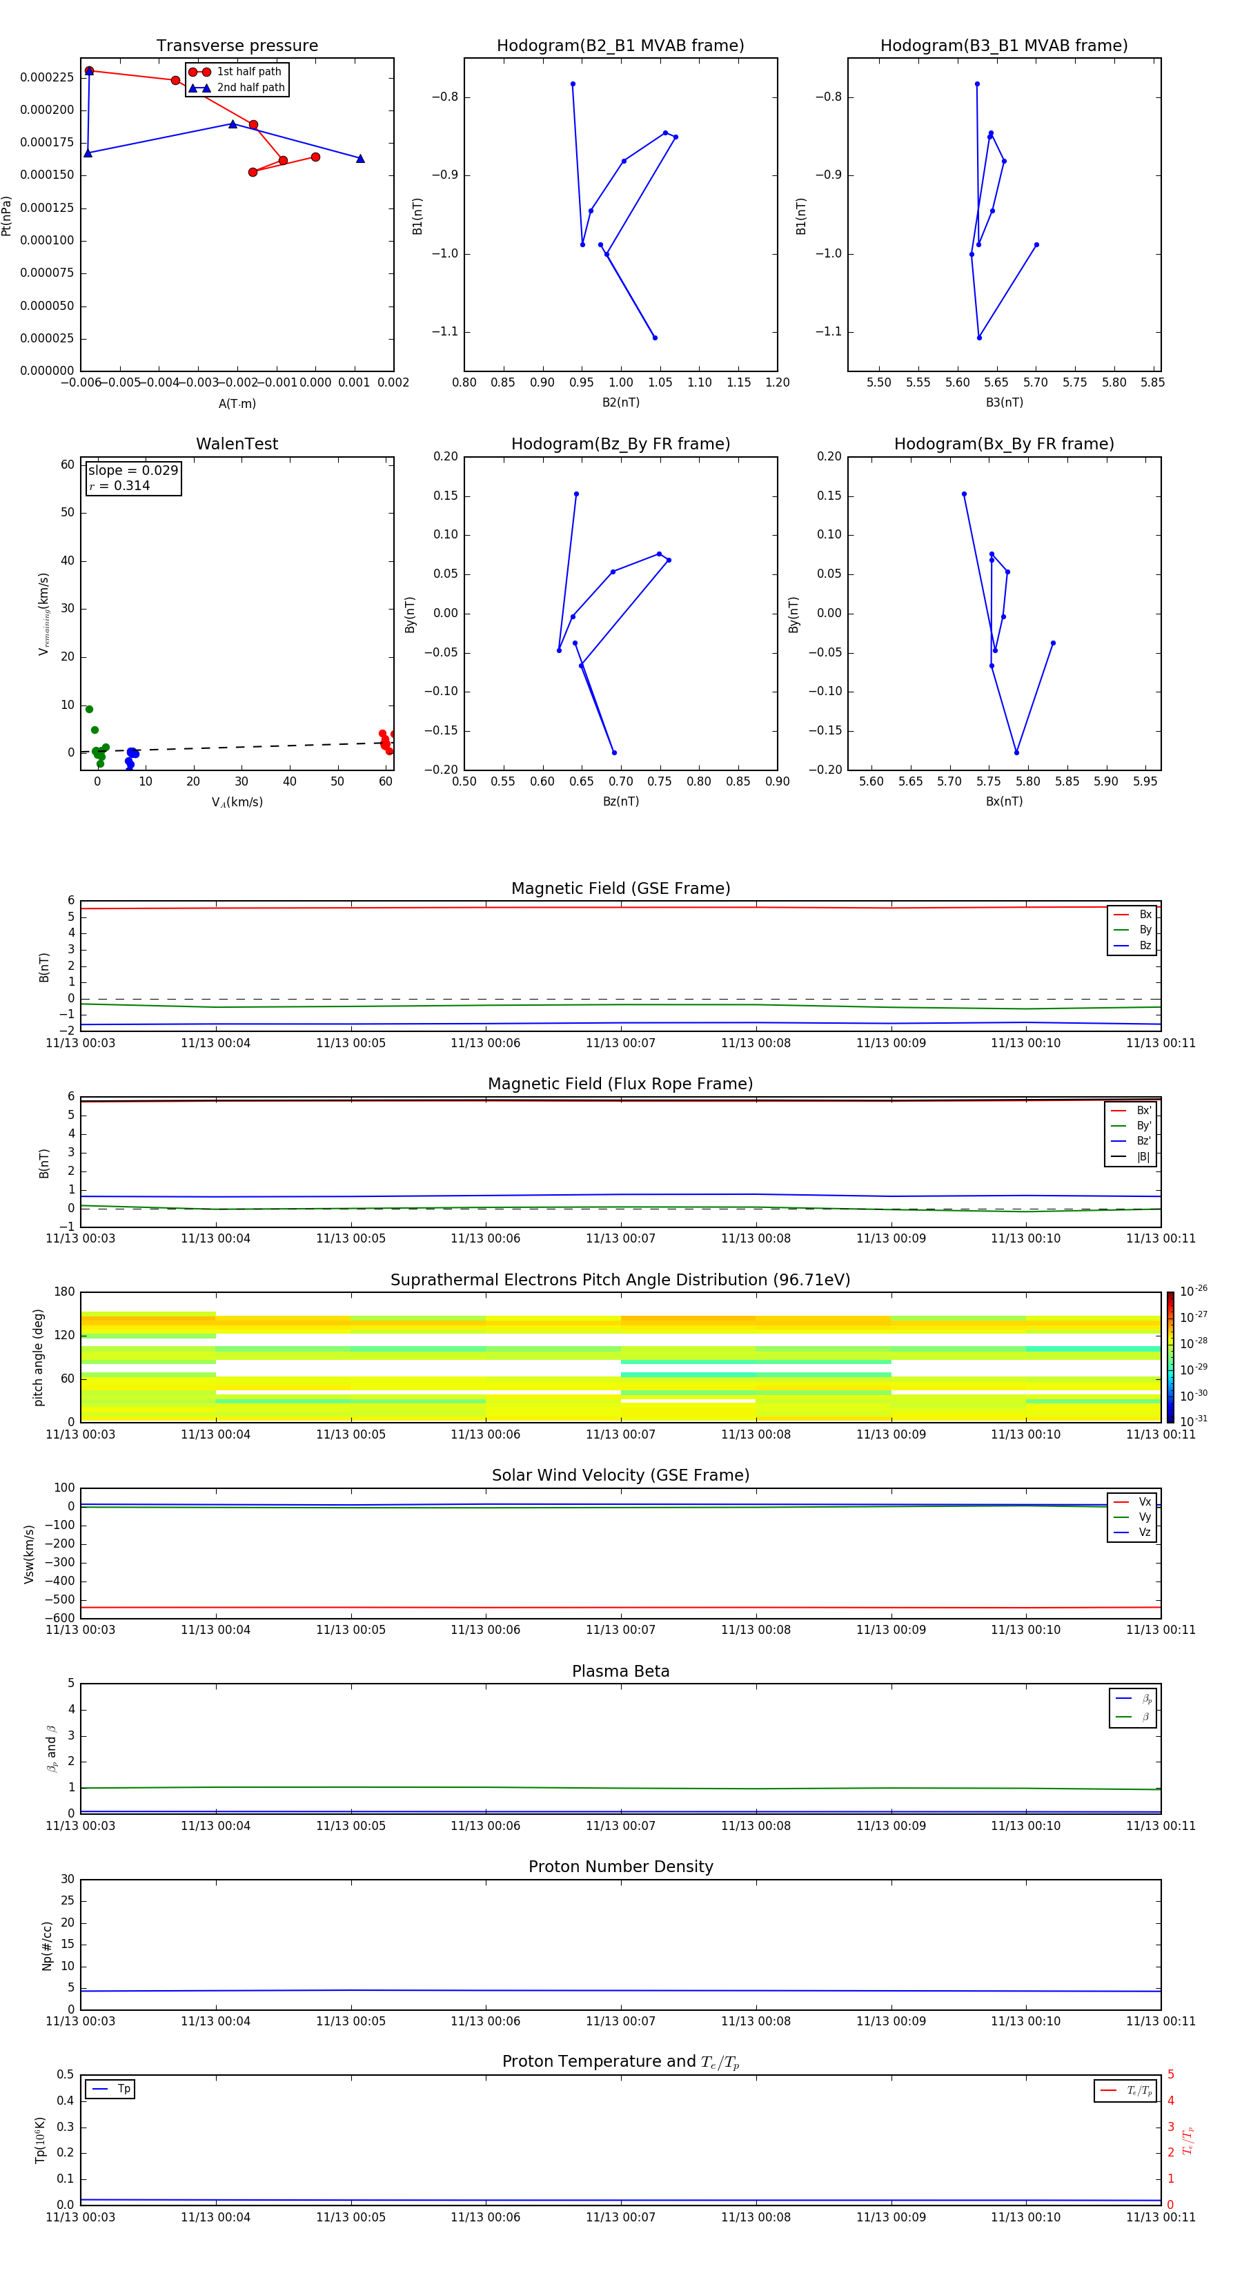Click the '|B|' legend entry in Flux Rope plot

point(1131,1157)
